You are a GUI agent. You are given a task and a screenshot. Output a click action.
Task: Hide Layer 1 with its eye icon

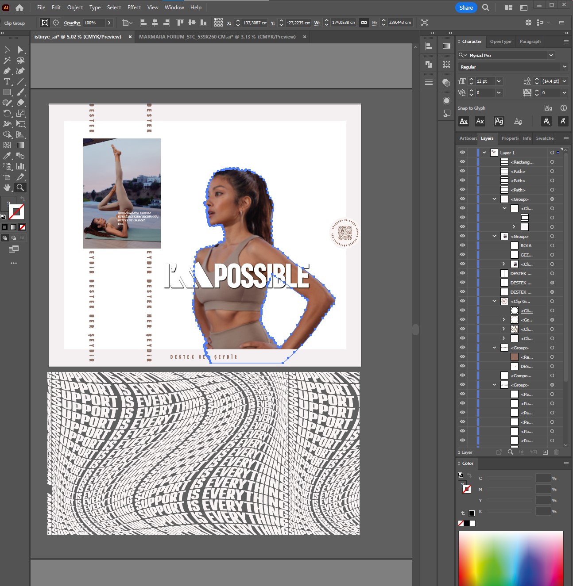(462, 153)
